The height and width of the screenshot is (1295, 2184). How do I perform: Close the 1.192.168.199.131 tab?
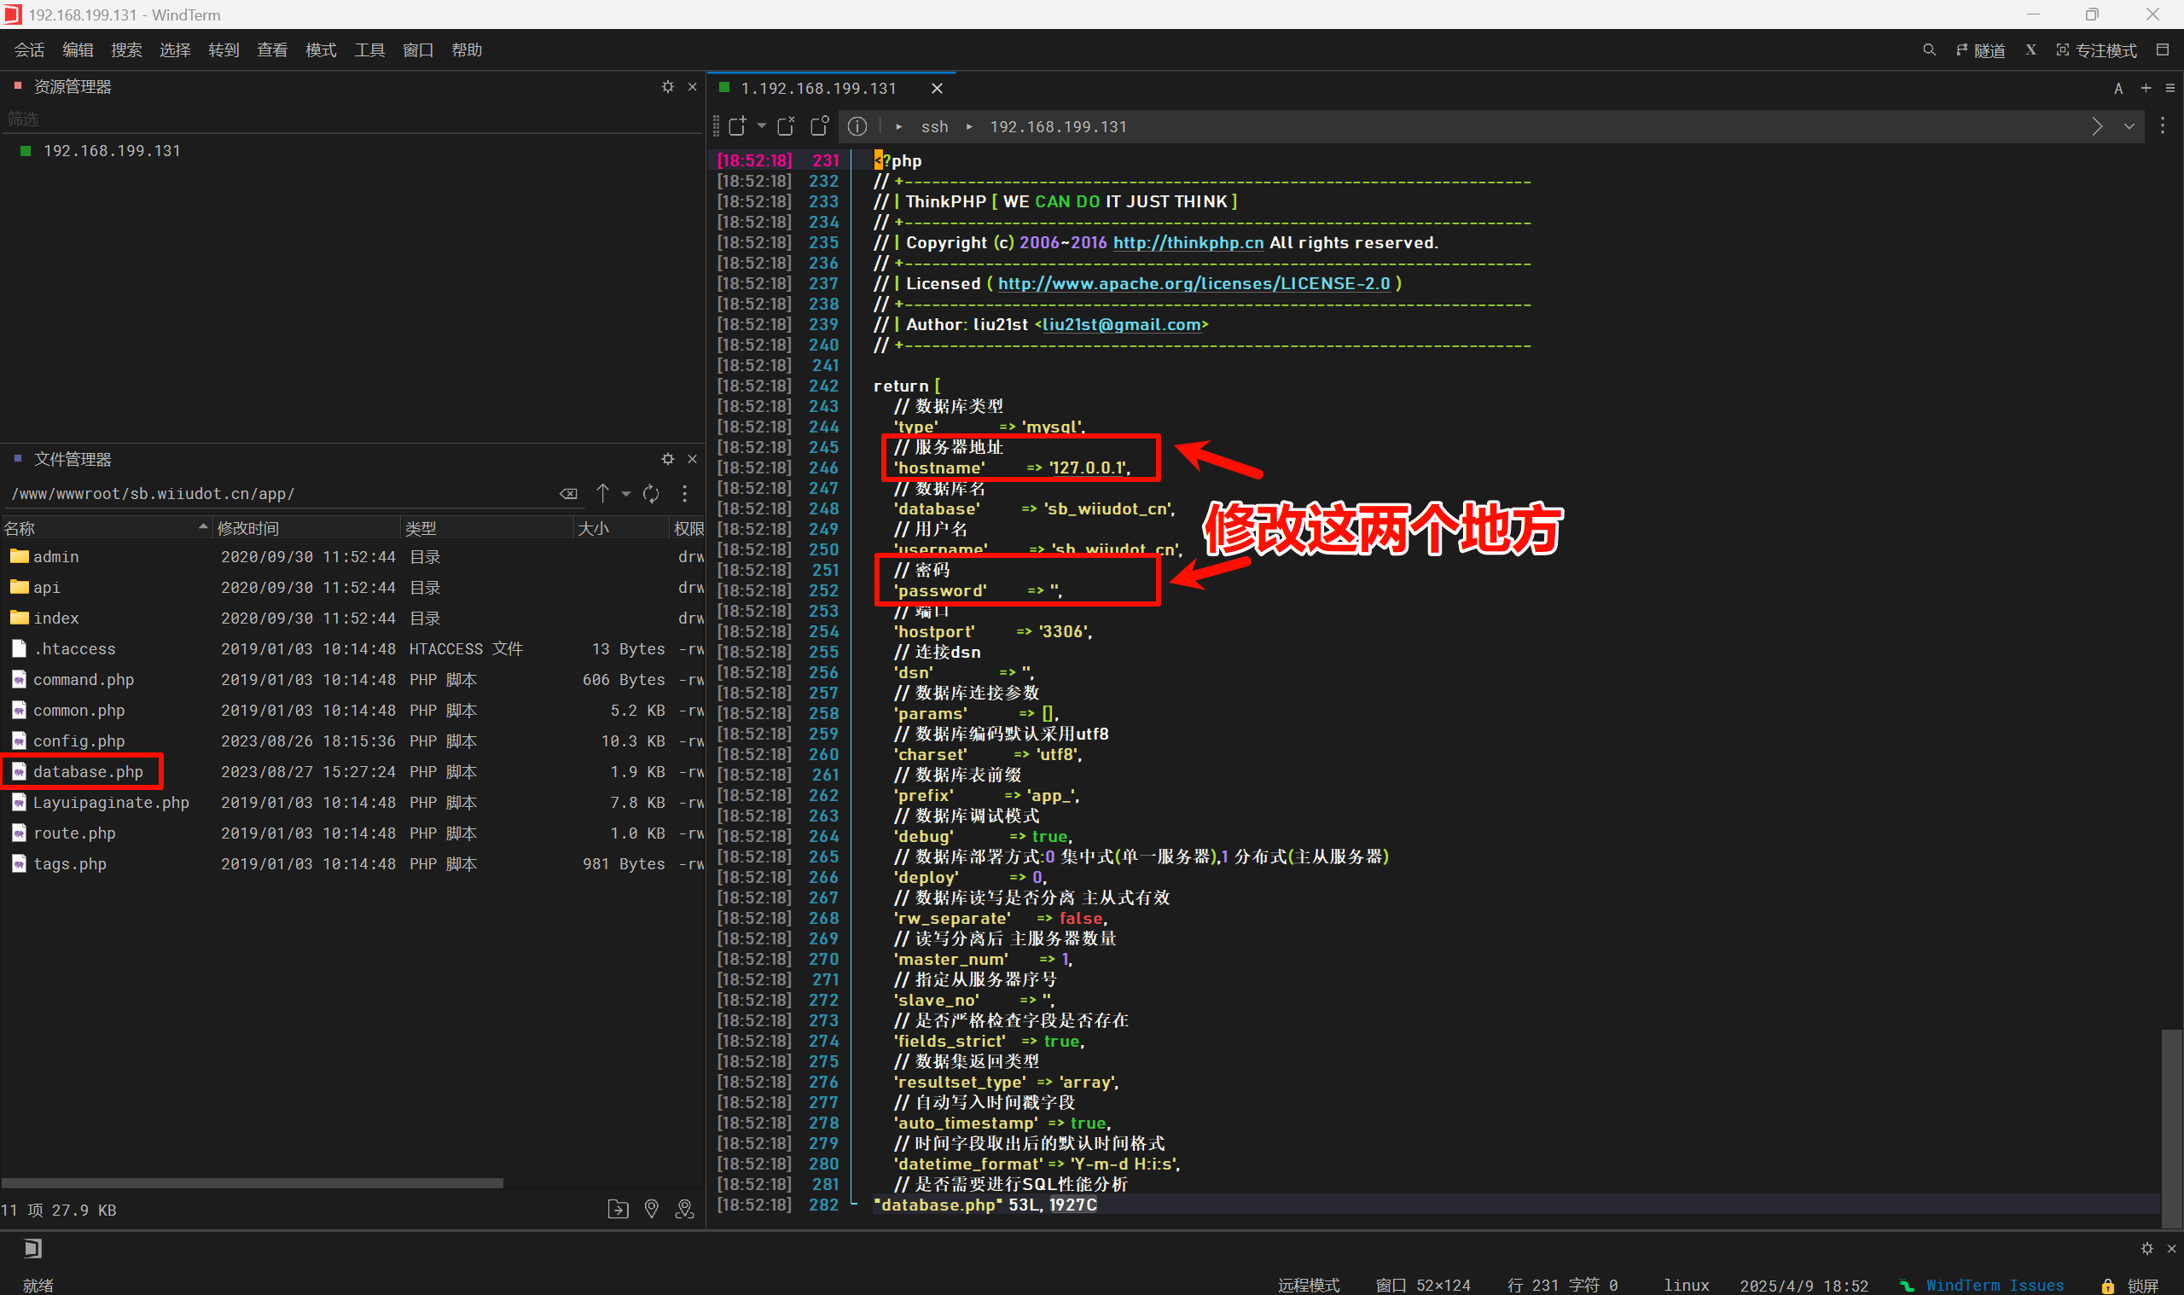tap(937, 88)
